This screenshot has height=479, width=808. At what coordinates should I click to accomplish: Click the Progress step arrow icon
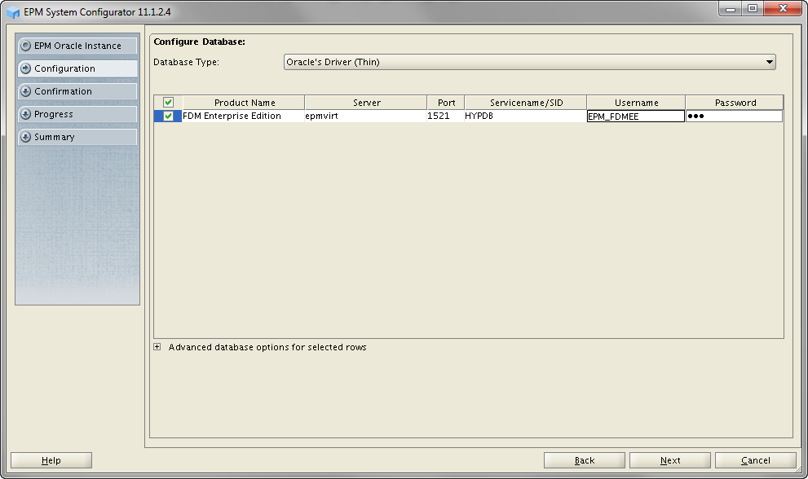click(25, 114)
